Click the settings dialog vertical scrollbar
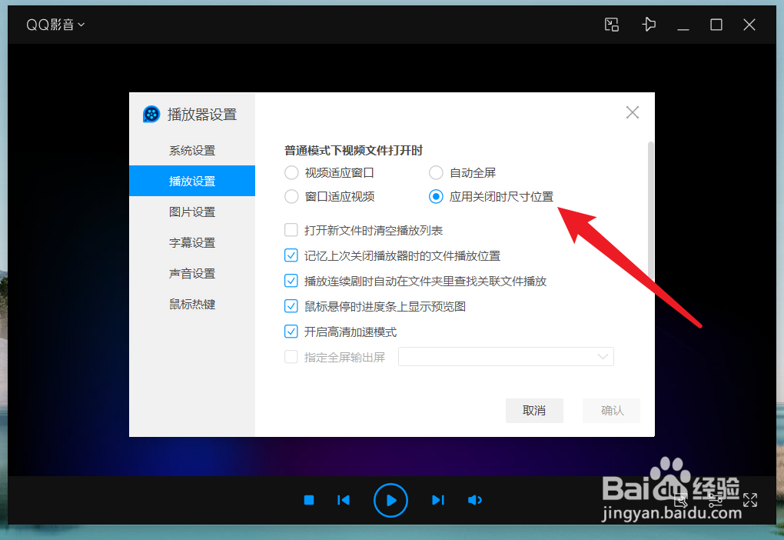Image resolution: width=784 pixels, height=540 pixels. pos(650,215)
